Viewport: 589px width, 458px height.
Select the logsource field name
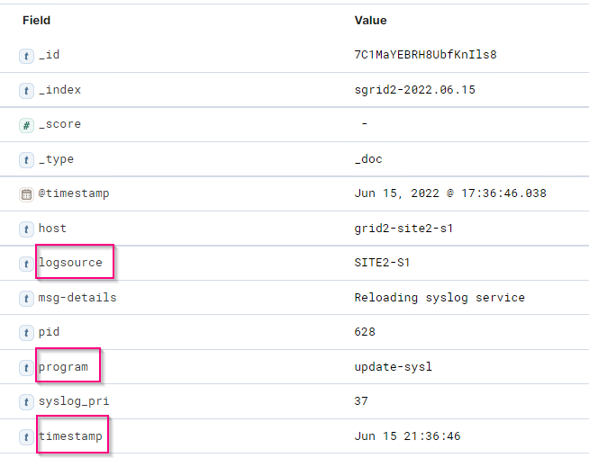point(70,263)
